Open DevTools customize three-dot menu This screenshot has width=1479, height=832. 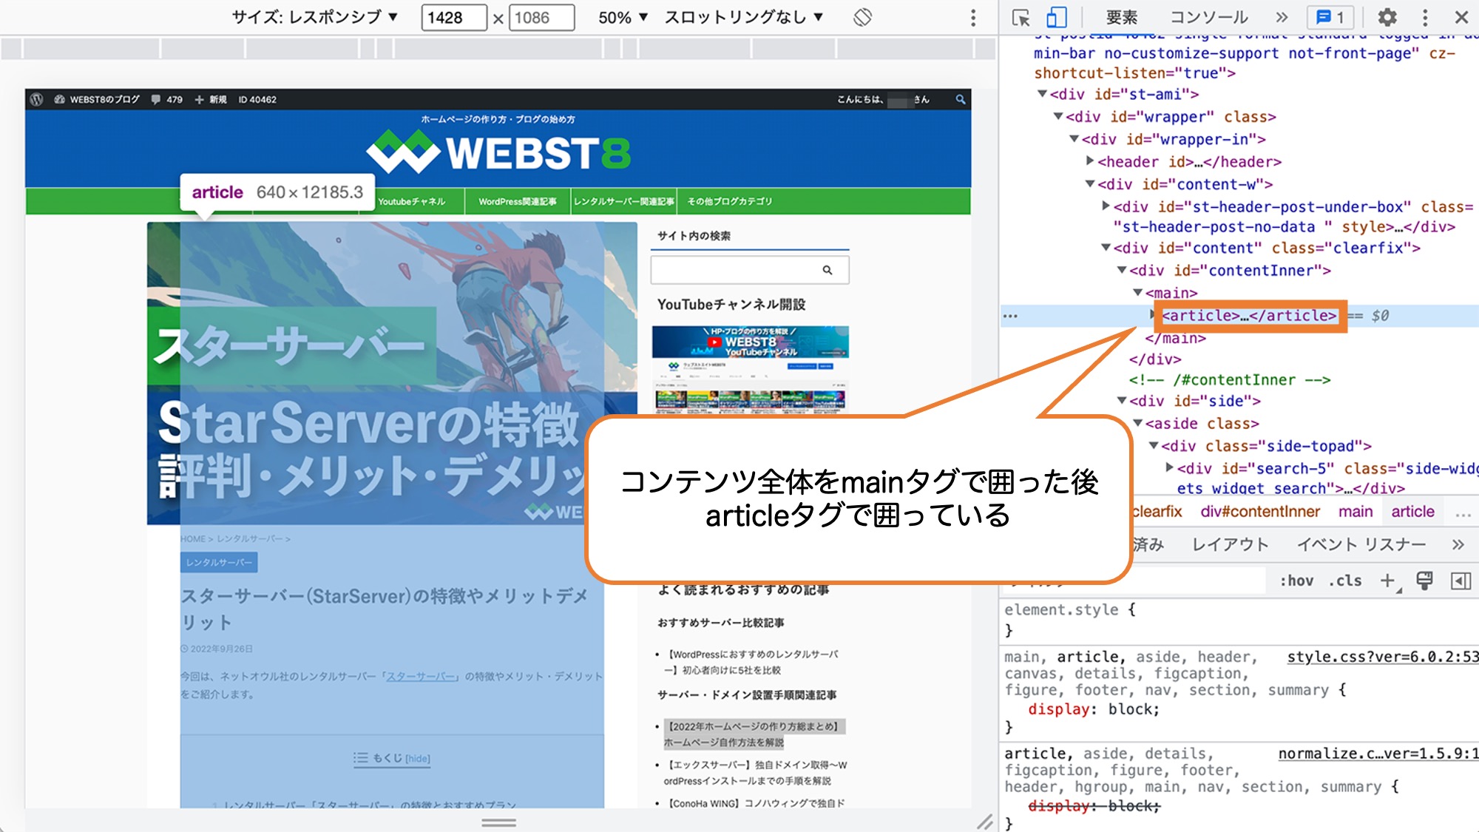pyautogui.click(x=1425, y=17)
